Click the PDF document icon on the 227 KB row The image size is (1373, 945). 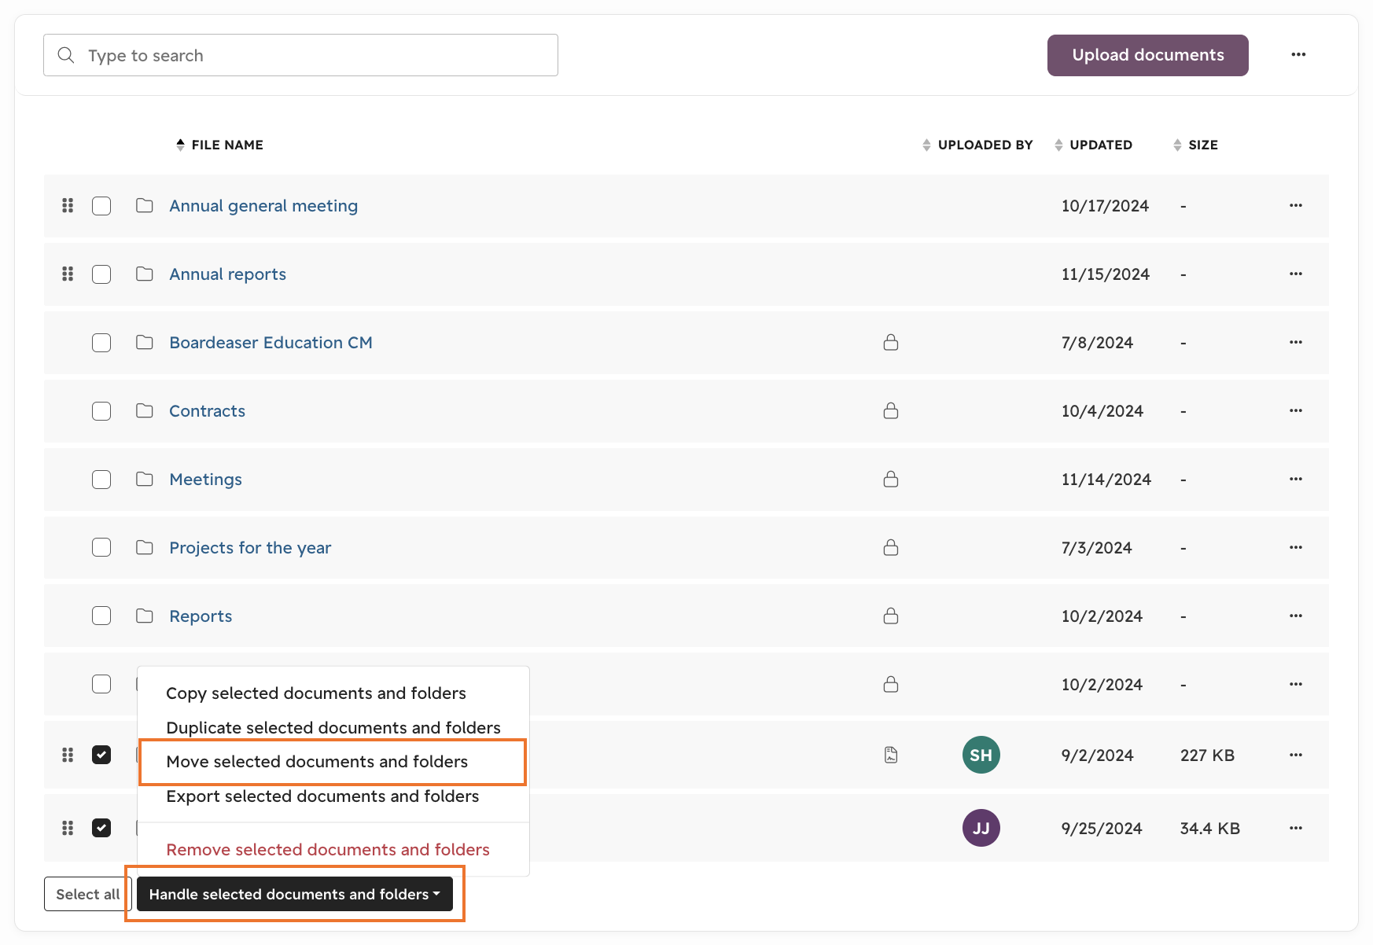click(x=891, y=756)
